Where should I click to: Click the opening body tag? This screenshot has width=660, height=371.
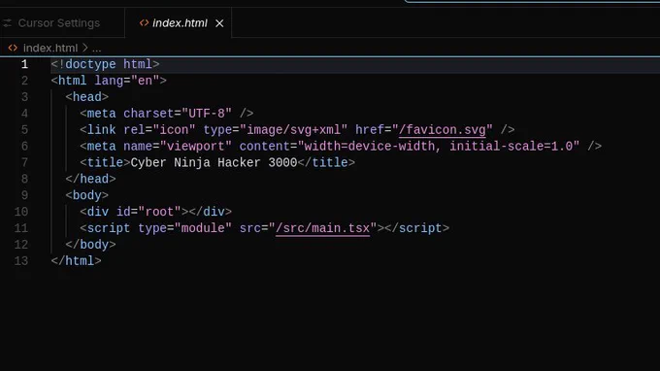tap(86, 196)
